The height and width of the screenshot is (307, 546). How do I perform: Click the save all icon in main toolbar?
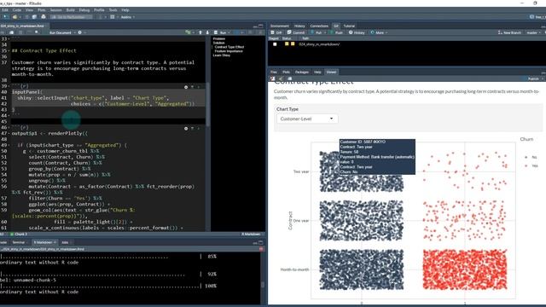pos(34,17)
